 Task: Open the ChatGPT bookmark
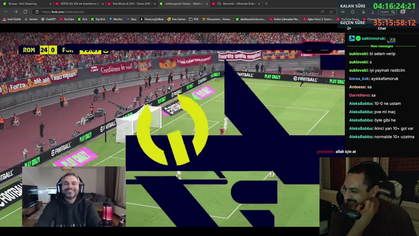pos(48,19)
